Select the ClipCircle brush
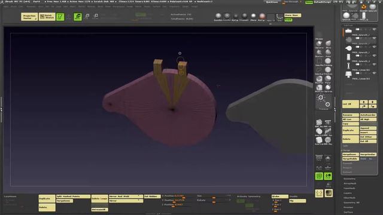 (x=328, y=88)
